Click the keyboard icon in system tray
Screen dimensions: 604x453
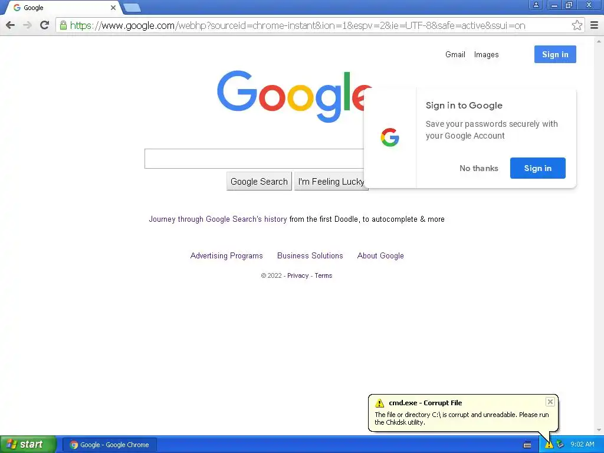(x=527, y=445)
